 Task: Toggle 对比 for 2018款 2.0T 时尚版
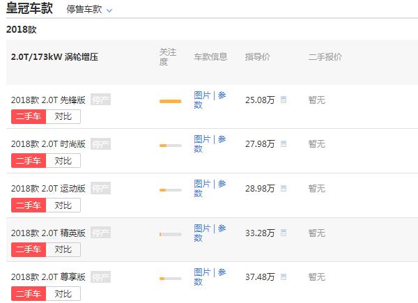click(x=63, y=161)
